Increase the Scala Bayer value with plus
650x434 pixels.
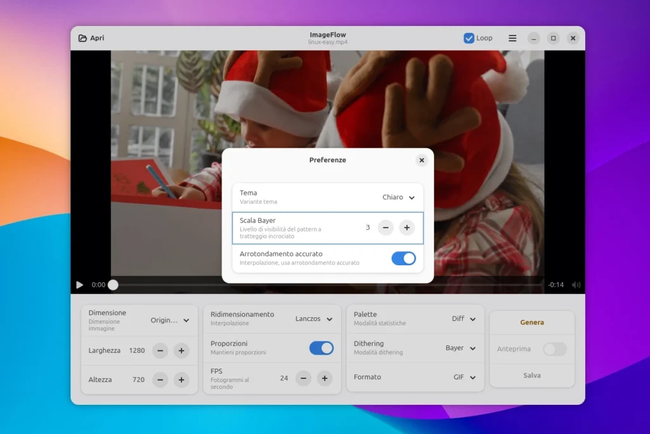click(407, 228)
